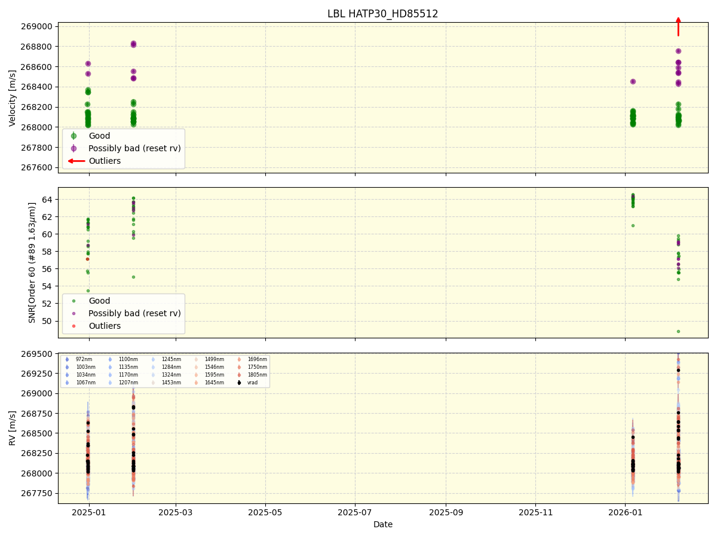717x538 pixels.
Task: Click the 1750nm legend entry
Action: pos(252,367)
